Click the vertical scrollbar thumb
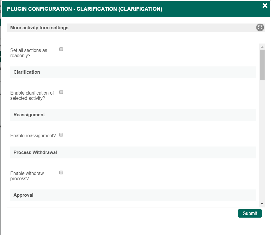271x235 pixels. coord(262,65)
